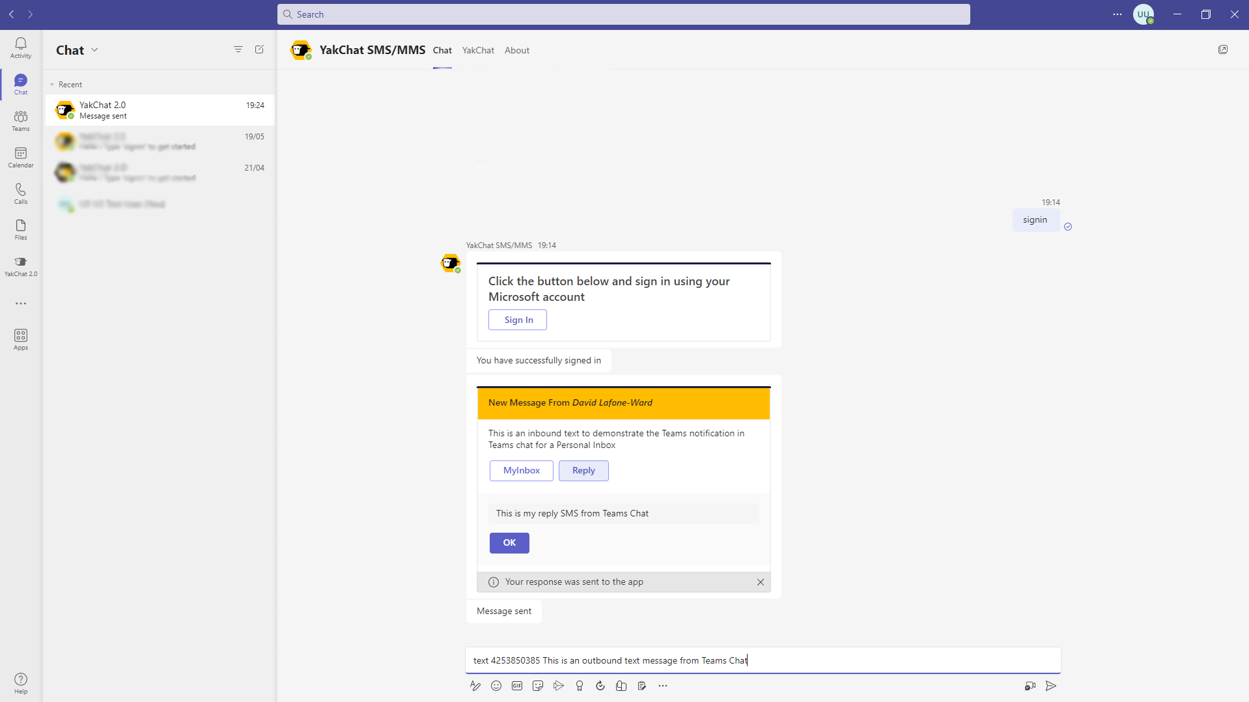Open the Files section
Viewport: 1249px width, 702px height.
coord(21,229)
